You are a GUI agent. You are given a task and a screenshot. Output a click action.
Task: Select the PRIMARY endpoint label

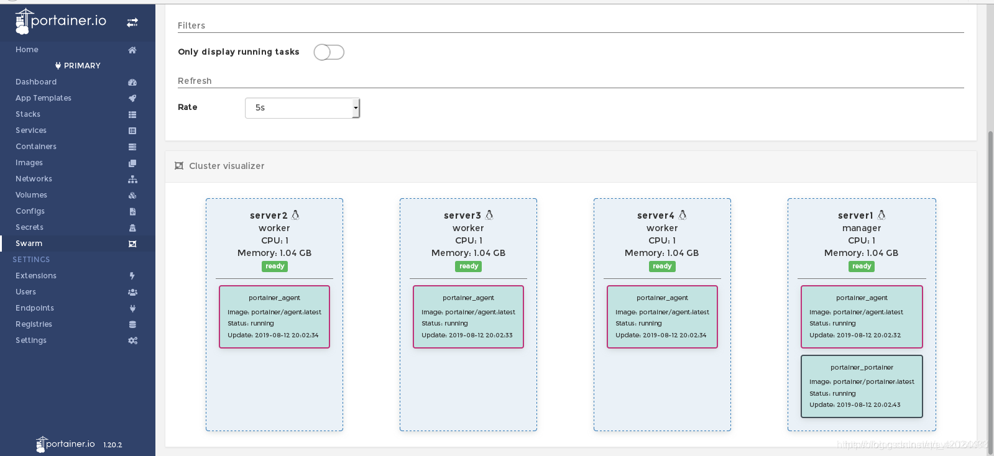click(78, 66)
